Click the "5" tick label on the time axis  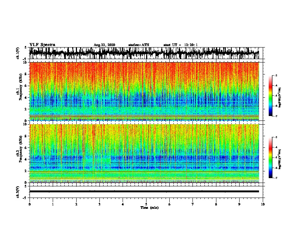[x=146, y=204]
